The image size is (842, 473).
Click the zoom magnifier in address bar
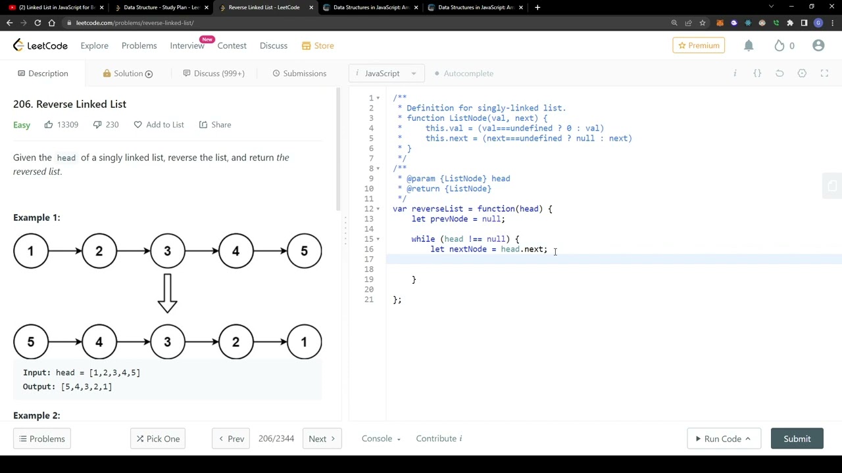tap(674, 23)
